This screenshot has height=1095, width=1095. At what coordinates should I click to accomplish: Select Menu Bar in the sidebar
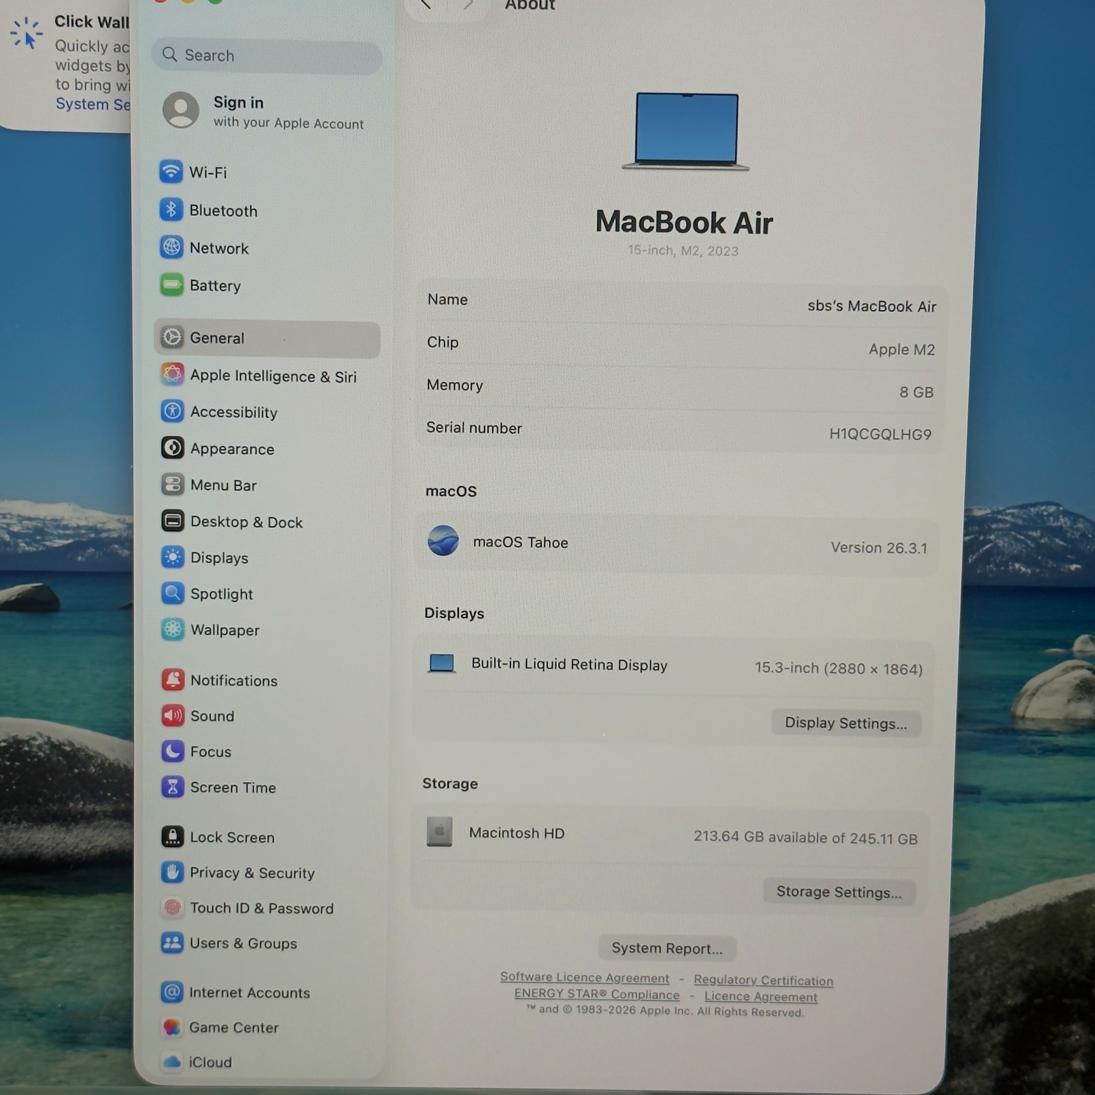click(266, 485)
